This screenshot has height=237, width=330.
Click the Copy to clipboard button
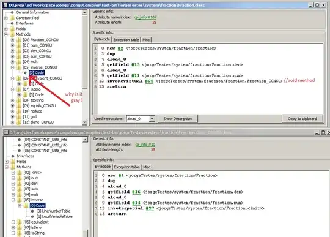[302, 119]
